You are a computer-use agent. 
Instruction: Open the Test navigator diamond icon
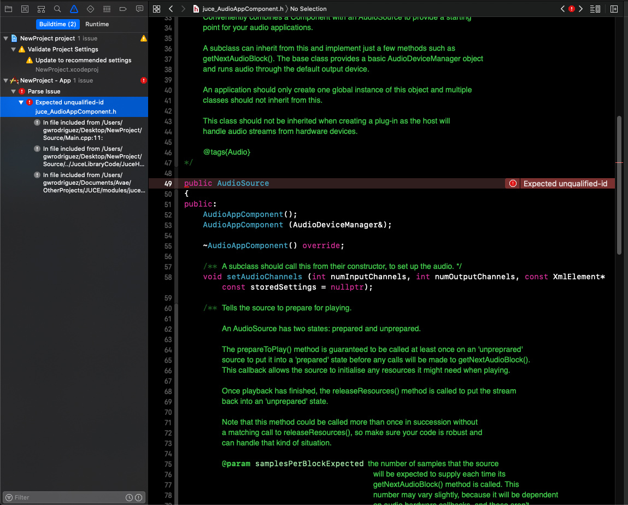[90, 9]
